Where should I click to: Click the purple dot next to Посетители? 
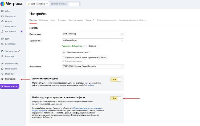22,31
